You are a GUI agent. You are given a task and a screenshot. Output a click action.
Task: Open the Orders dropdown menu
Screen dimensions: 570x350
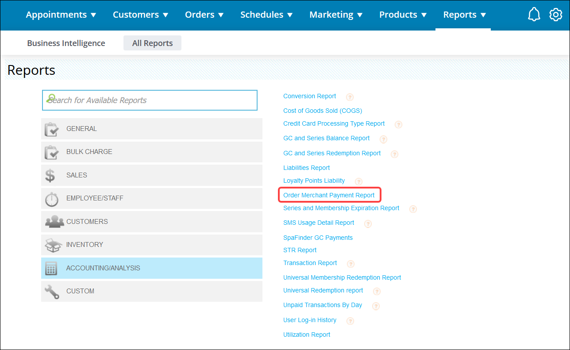point(204,15)
